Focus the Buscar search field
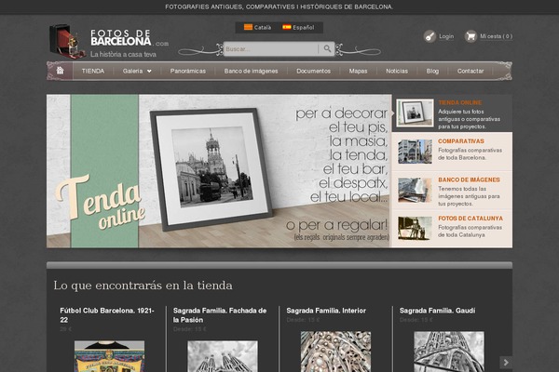 coord(271,49)
